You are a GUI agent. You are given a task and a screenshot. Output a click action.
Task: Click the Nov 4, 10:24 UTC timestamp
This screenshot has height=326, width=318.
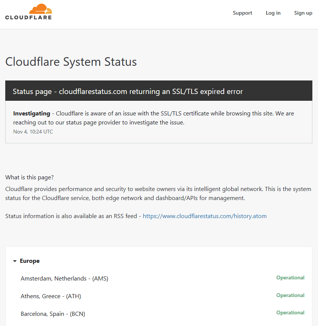coord(33,132)
